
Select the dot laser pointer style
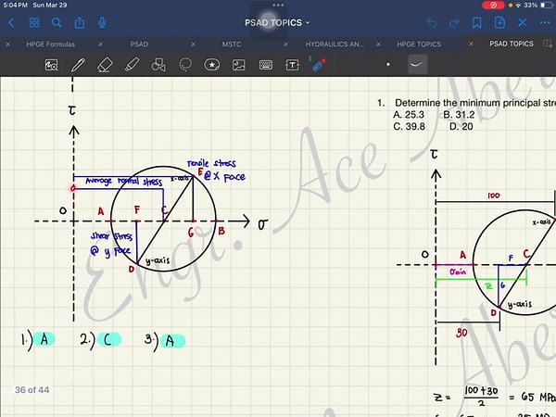(388, 65)
